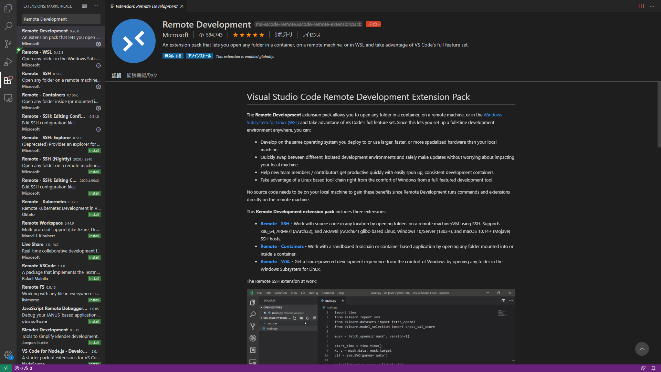
Task: Open the Search view icon
Action: [8, 26]
